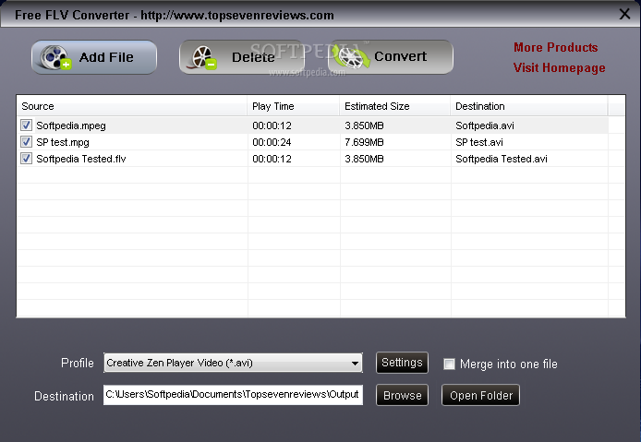Uncheck the SP test.mpg checkbox
The width and height of the screenshot is (641, 442).
pyautogui.click(x=26, y=142)
